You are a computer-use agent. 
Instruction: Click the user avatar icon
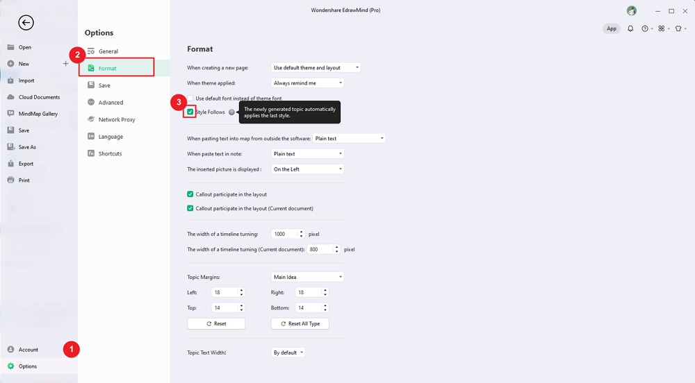(x=631, y=10)
